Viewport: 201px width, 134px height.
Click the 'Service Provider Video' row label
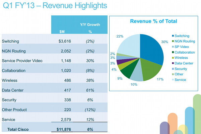[x=22, y=61]
